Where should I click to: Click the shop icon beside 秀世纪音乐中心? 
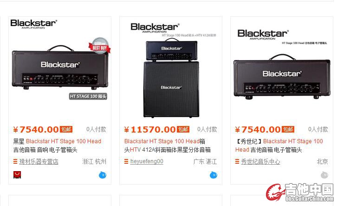pos(237,161)
